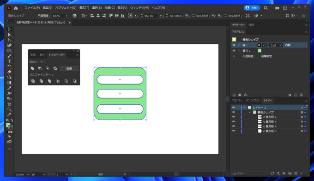Click stroke color swatch in Appearance
Screen dimensions: 314x181
[x=259, y=45]
